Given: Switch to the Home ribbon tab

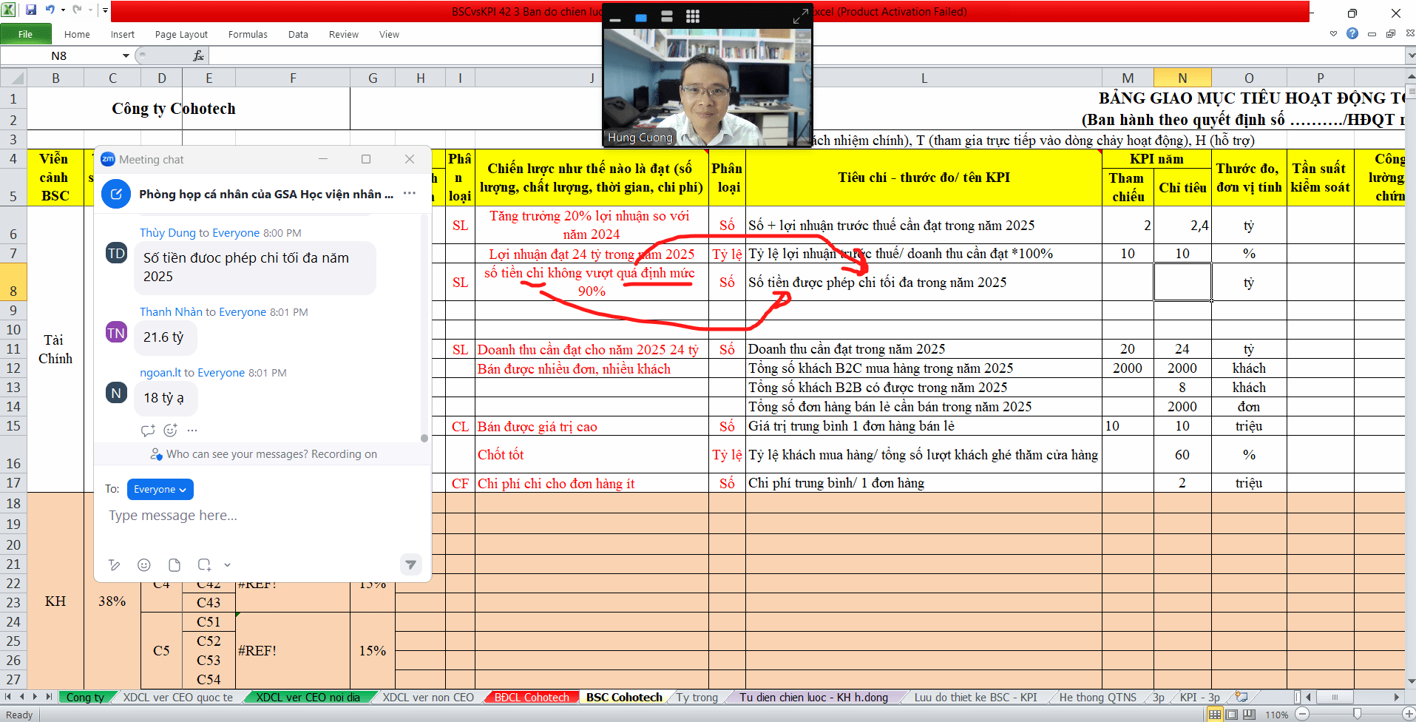Looking at the screenshot, I should click(x=77, y=34).
